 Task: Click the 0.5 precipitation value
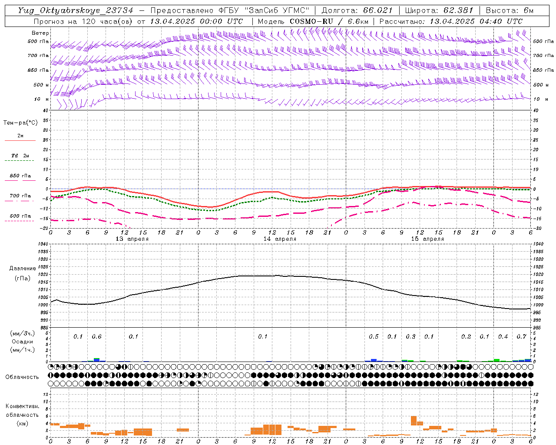(x=374, y=337)
